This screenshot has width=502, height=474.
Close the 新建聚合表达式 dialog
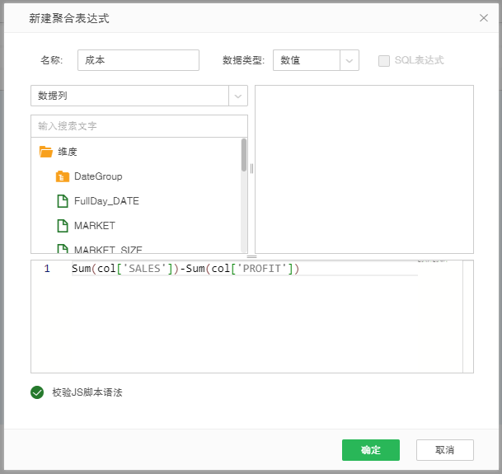click(484, 17)
